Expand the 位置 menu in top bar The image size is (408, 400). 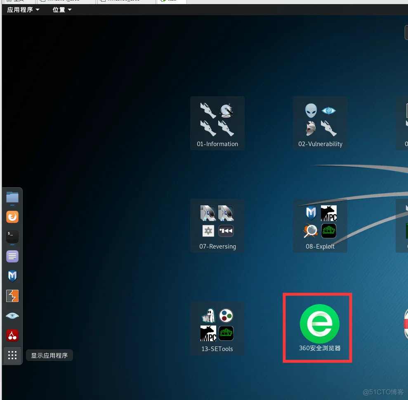(62, 10)
